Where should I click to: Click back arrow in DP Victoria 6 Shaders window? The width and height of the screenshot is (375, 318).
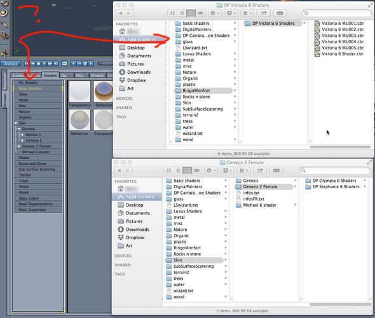pyautogui.click(x=121, y=13)
